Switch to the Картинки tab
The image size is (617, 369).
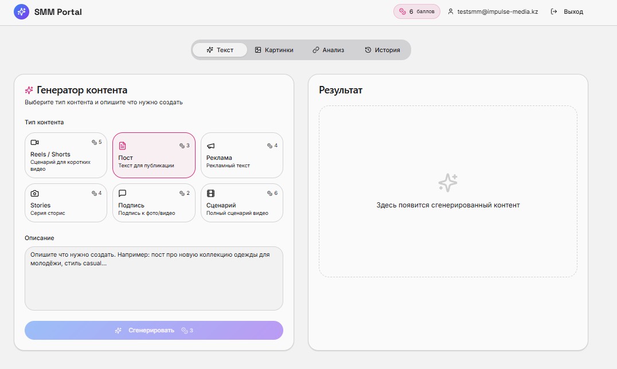coord(275,50)
